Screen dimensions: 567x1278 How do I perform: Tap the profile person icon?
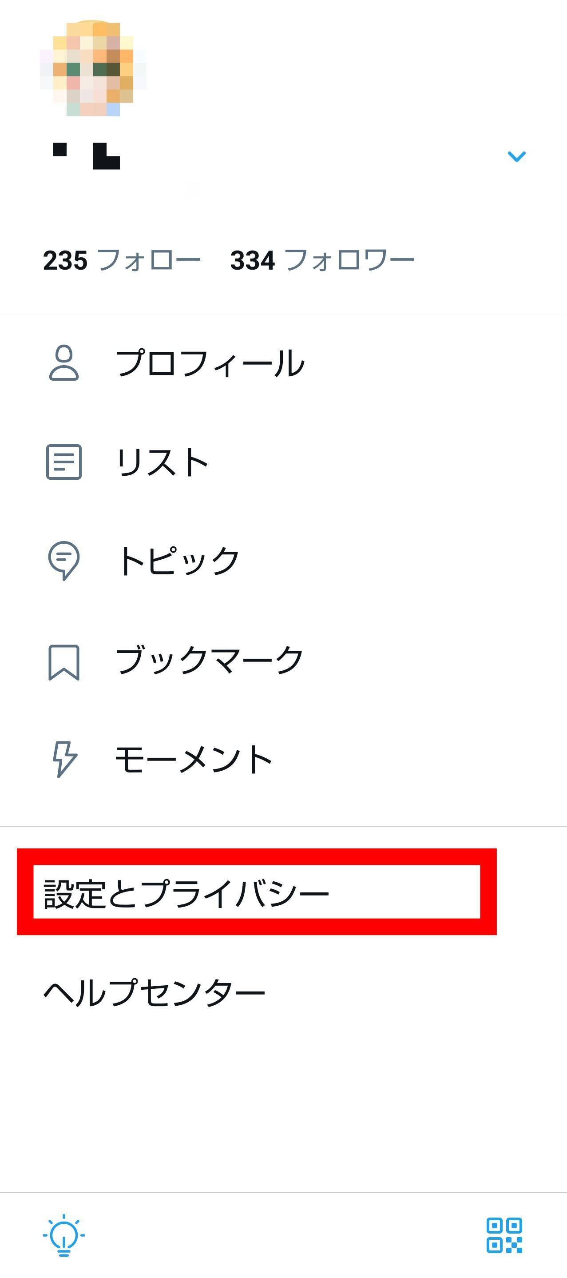64,362
